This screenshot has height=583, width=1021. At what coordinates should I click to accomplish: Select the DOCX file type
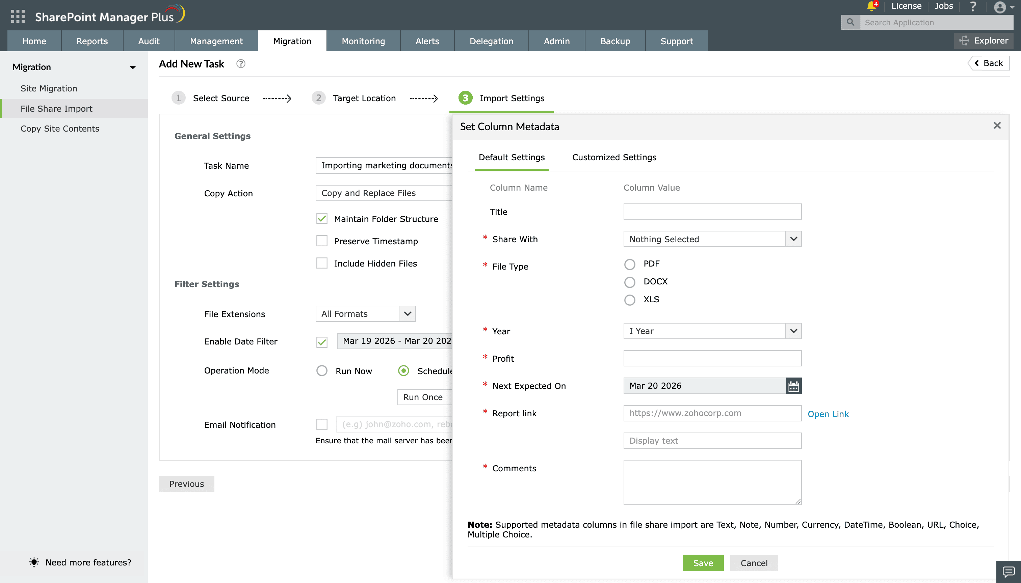click(629, 282)
